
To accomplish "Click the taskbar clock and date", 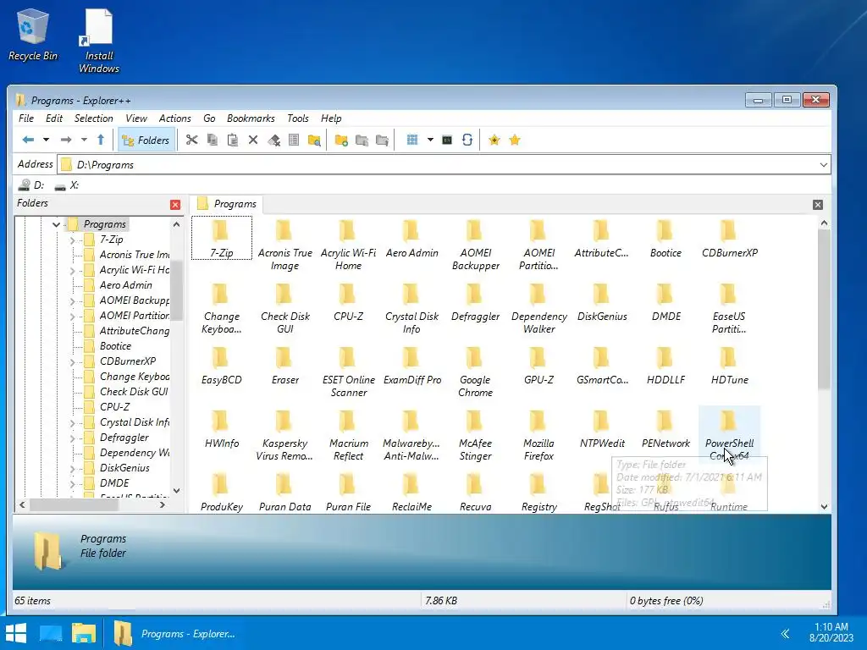I will click(831, 632).
